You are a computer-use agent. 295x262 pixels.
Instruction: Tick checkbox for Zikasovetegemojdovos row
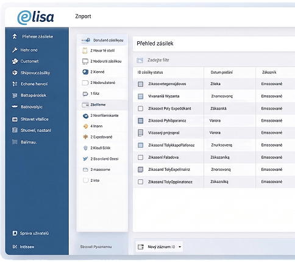[140, 84]
